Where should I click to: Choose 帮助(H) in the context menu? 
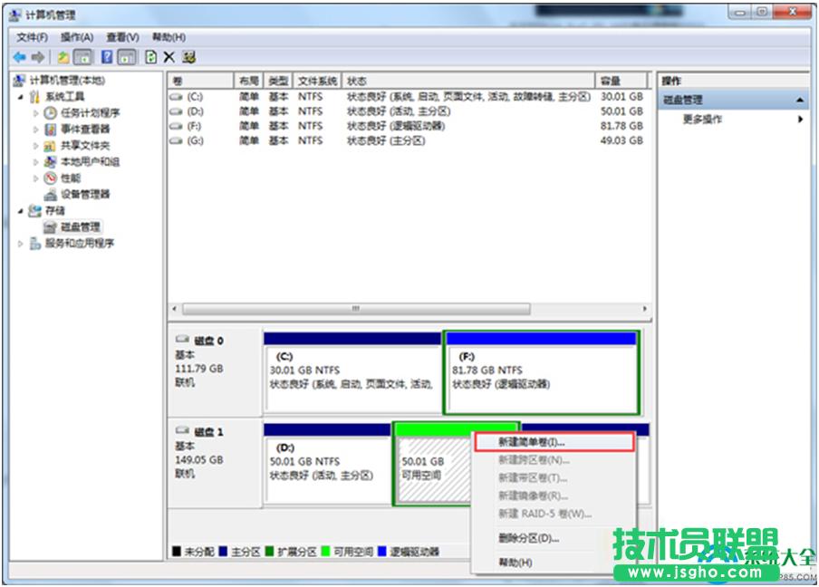click(554, 563)
